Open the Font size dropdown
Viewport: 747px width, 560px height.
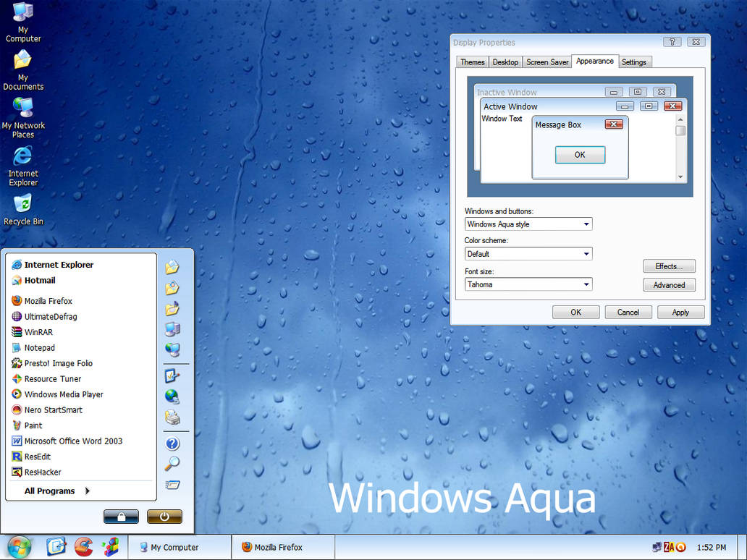pos(528,284)
